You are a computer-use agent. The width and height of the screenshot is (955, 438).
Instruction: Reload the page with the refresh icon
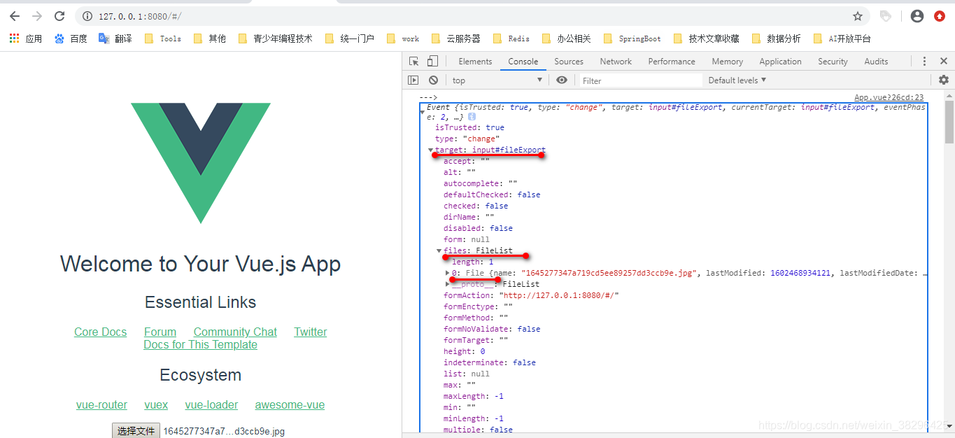59,16
